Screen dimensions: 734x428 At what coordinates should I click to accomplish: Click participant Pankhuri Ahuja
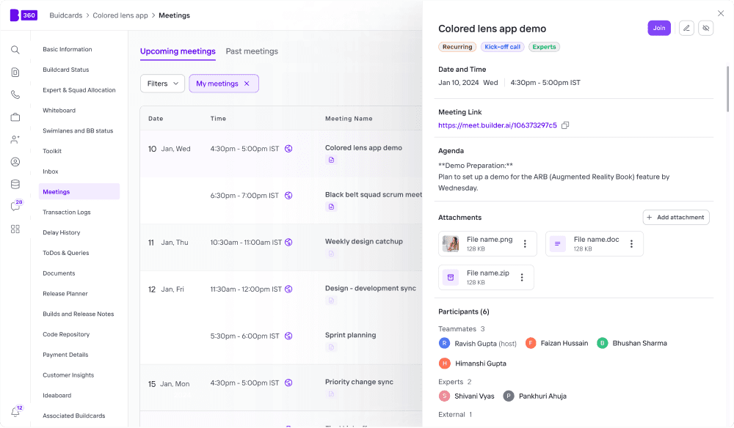coord(535,396)
